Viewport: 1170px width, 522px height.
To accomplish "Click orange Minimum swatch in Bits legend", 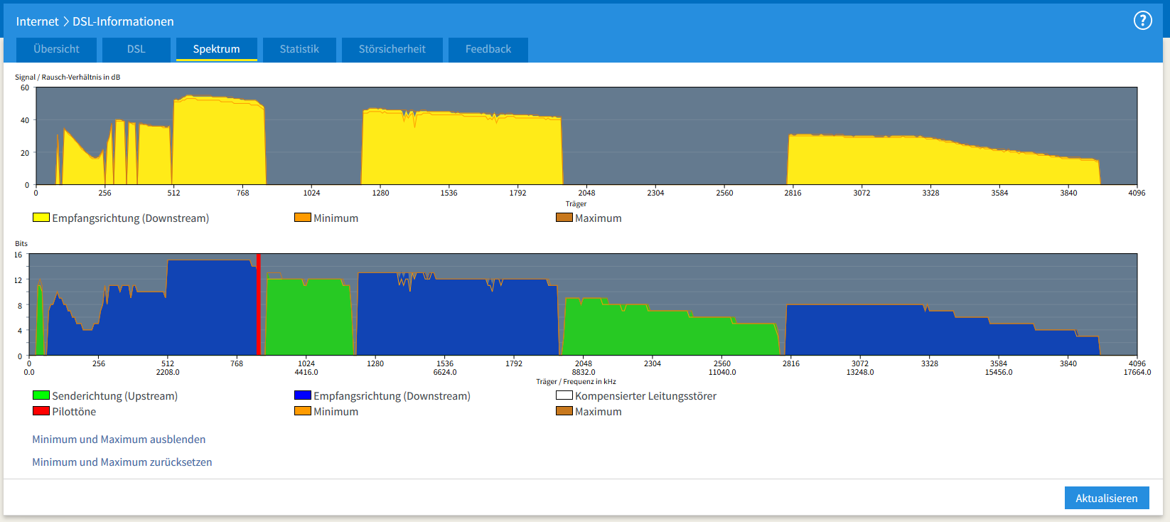I will 303,411.
